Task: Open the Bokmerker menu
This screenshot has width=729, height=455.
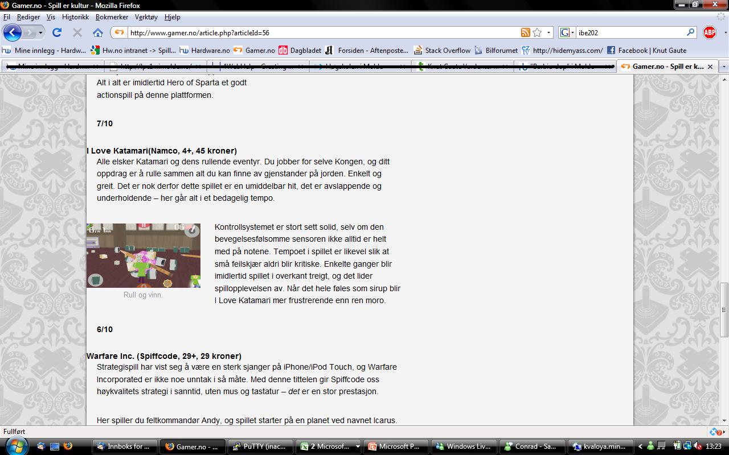Action: [112, 17]
